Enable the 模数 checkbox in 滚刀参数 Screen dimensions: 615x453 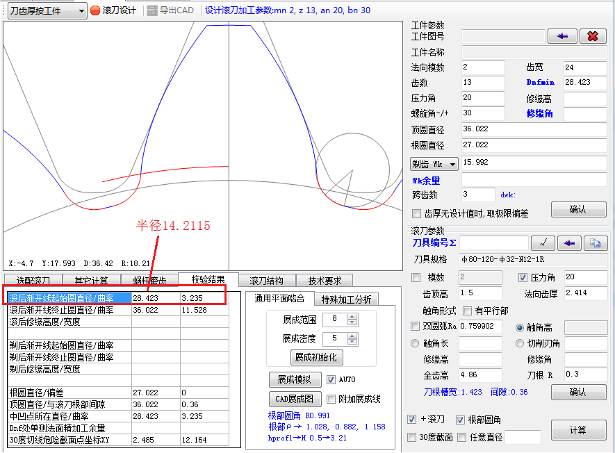416,278
